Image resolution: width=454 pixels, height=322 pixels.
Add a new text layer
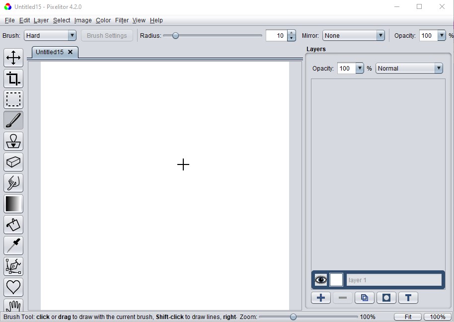click(x=408, y=298)
